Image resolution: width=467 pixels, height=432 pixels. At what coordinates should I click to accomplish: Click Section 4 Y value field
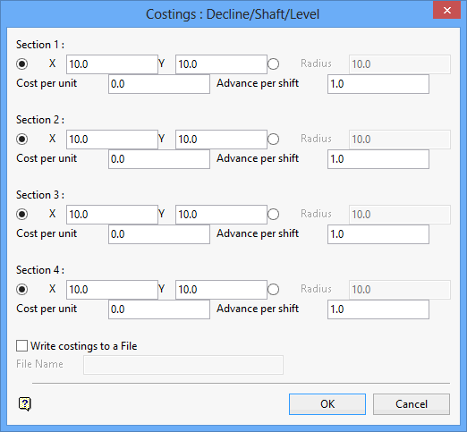[221, 290]
